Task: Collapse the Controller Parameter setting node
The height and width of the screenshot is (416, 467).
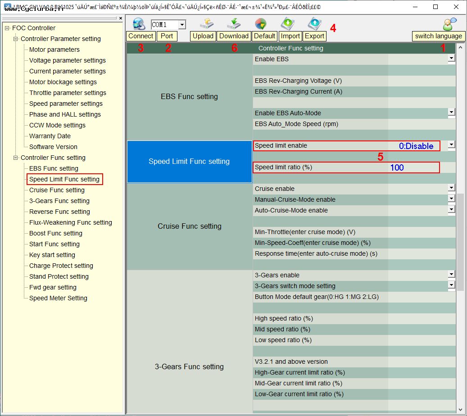Action: (x=16, y=39)
